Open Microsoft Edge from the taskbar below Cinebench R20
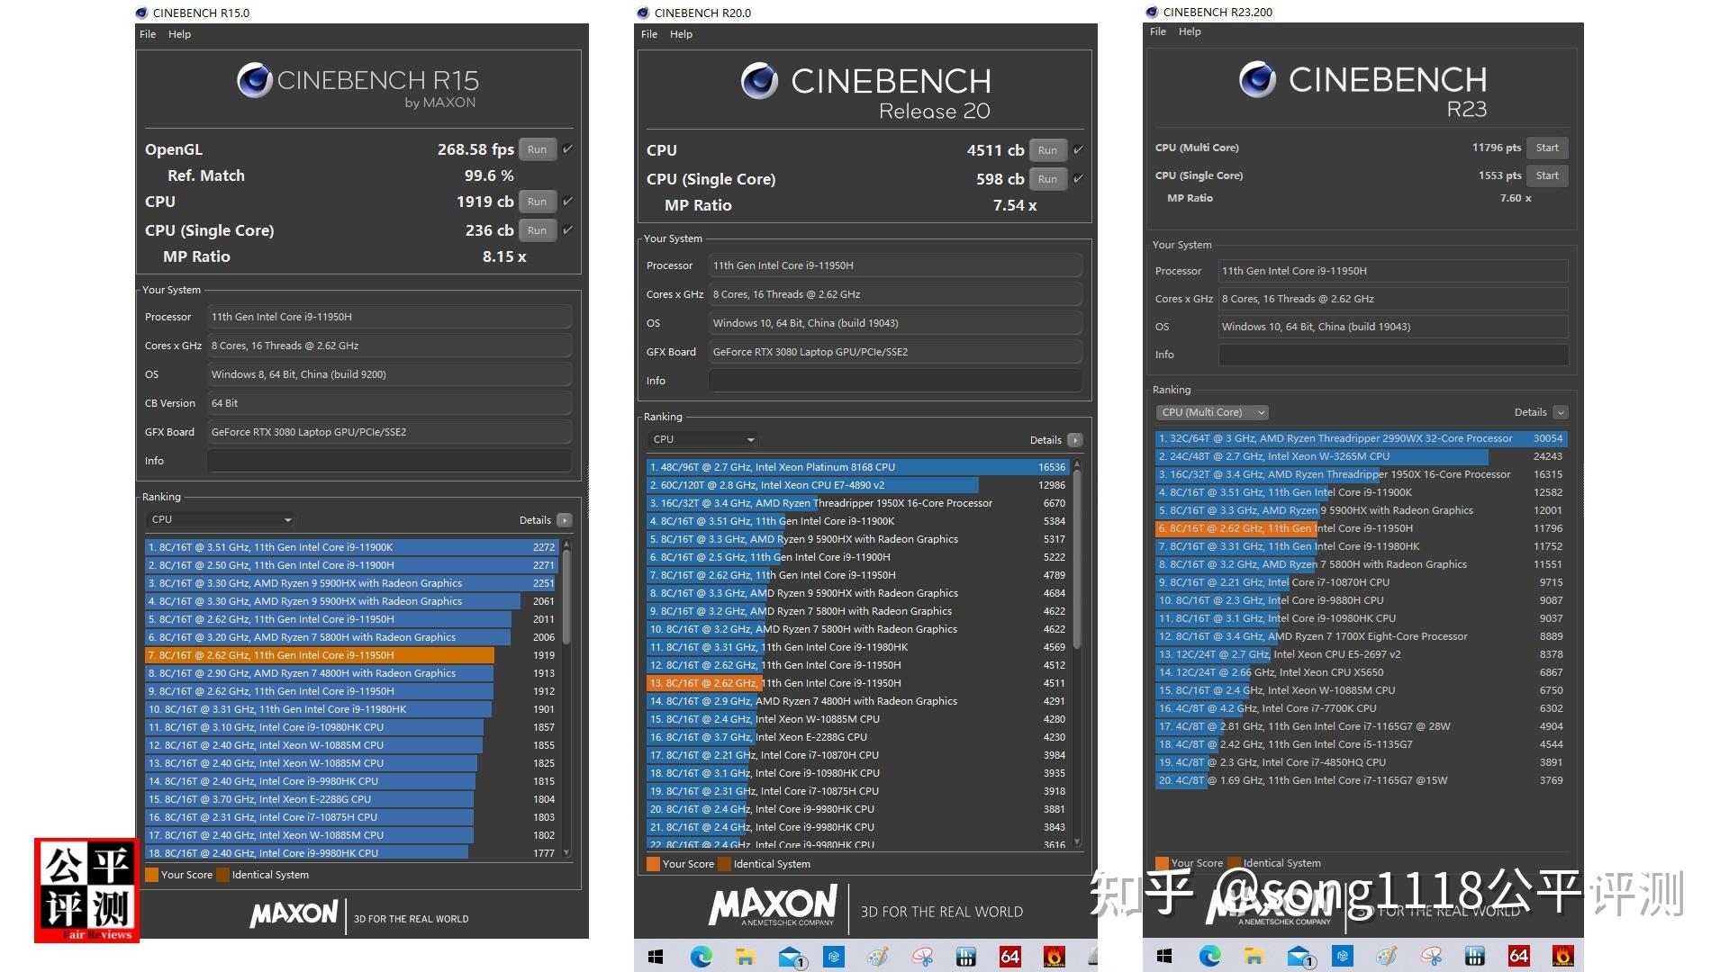 click(x=701, y=956)
